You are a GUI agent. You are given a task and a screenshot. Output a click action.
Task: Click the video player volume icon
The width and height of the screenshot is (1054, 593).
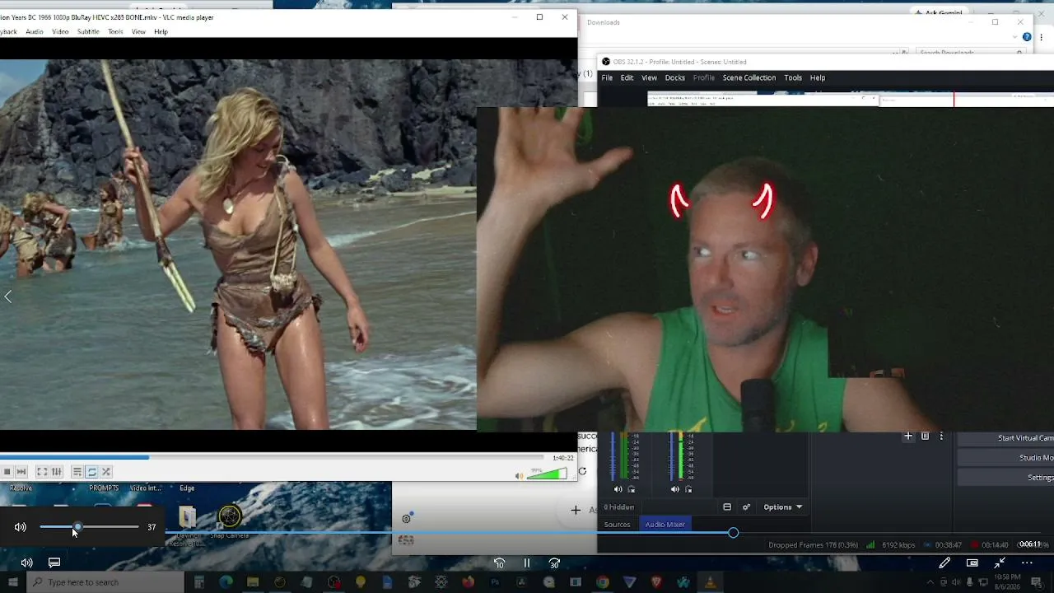pos(27,563)
